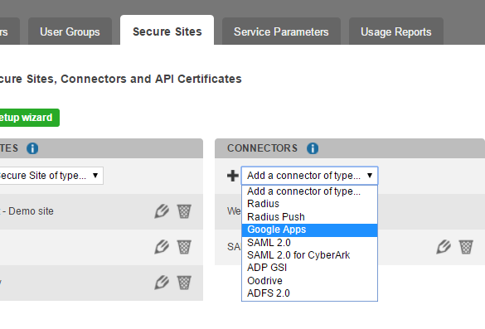Launch the green setup wizard button
This screenshot has height=329, width=485.
[x=29, y=118]
